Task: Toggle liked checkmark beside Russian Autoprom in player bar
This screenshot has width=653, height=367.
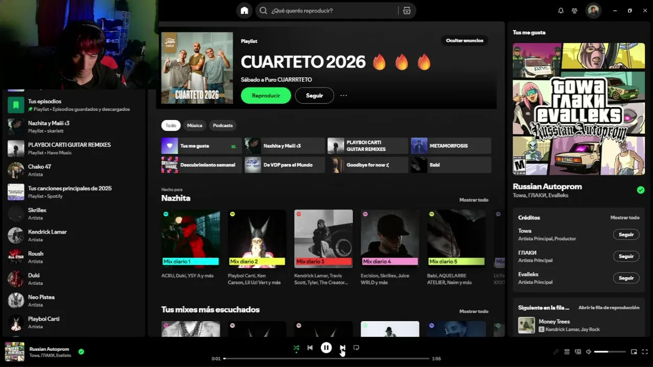Action: [81, 351]
